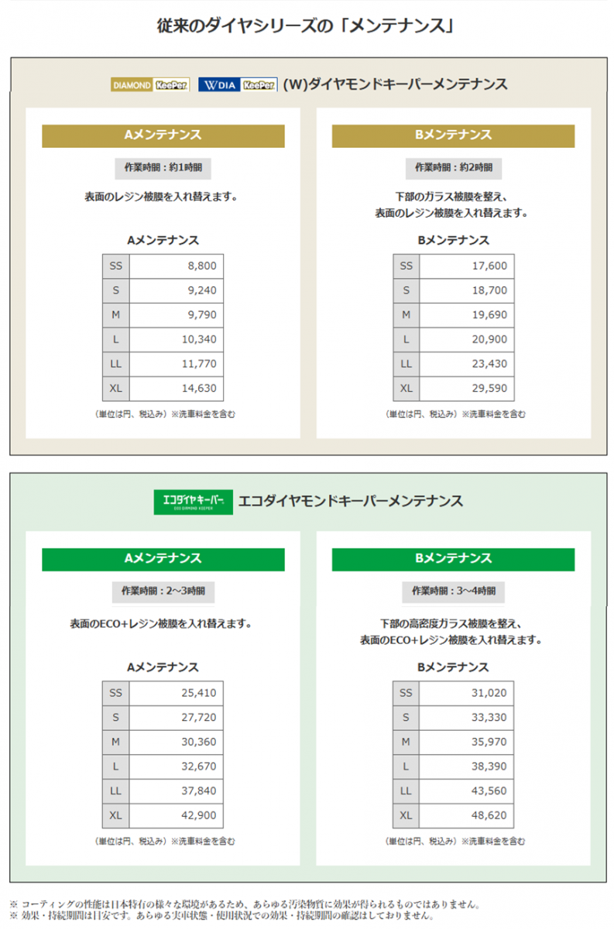The image size is (614, 929).
Task: Click the 48,620 price for XL size
Action: [x=468, y=815]
